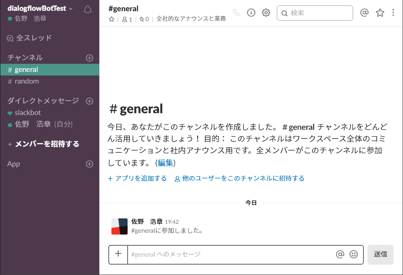Click the 編集 link in the channel description

[165, 163]
